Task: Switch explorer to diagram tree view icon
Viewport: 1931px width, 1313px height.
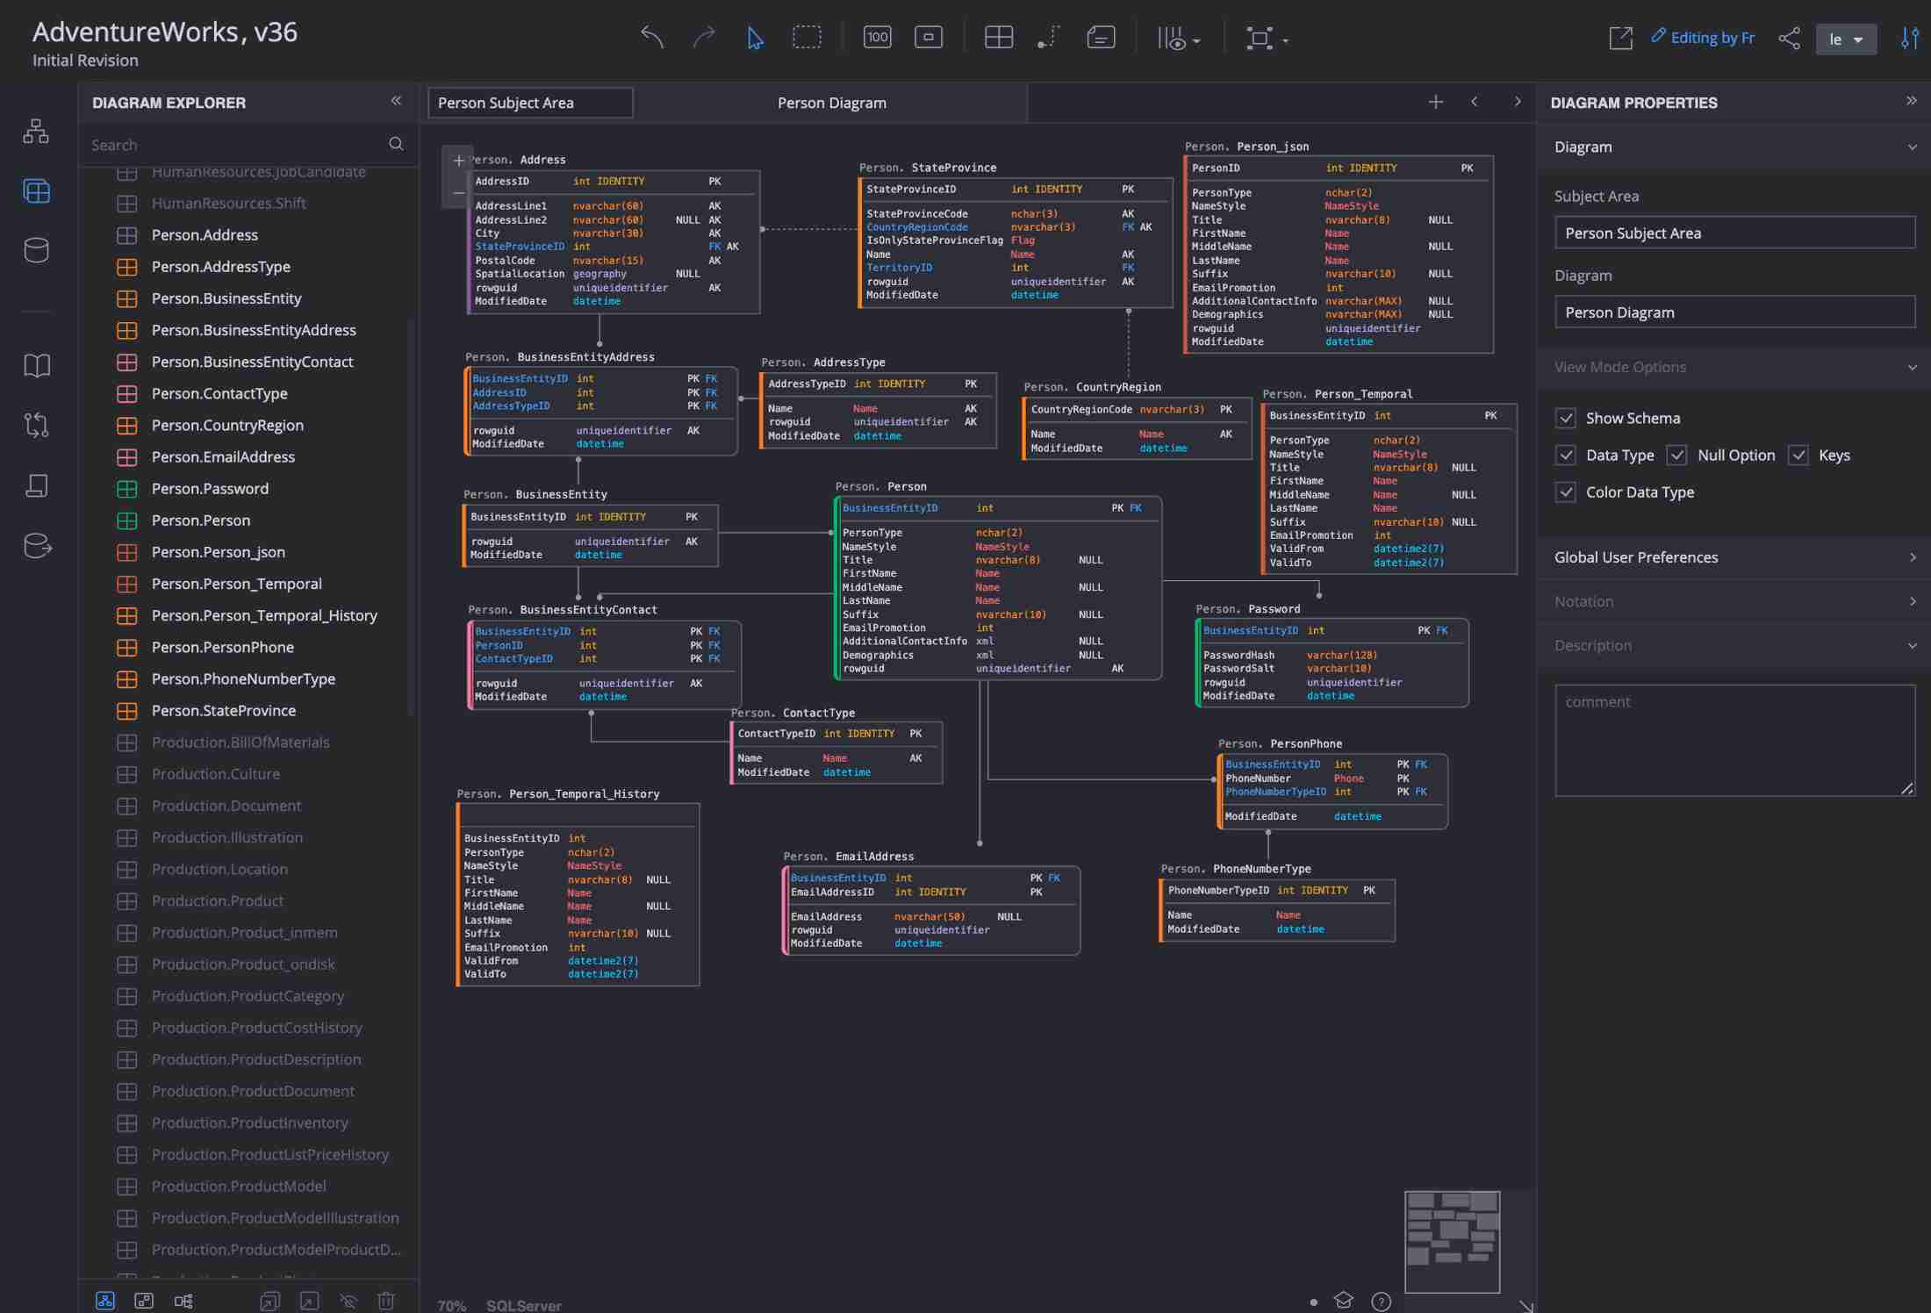Action: click(x=105, y=1300)
